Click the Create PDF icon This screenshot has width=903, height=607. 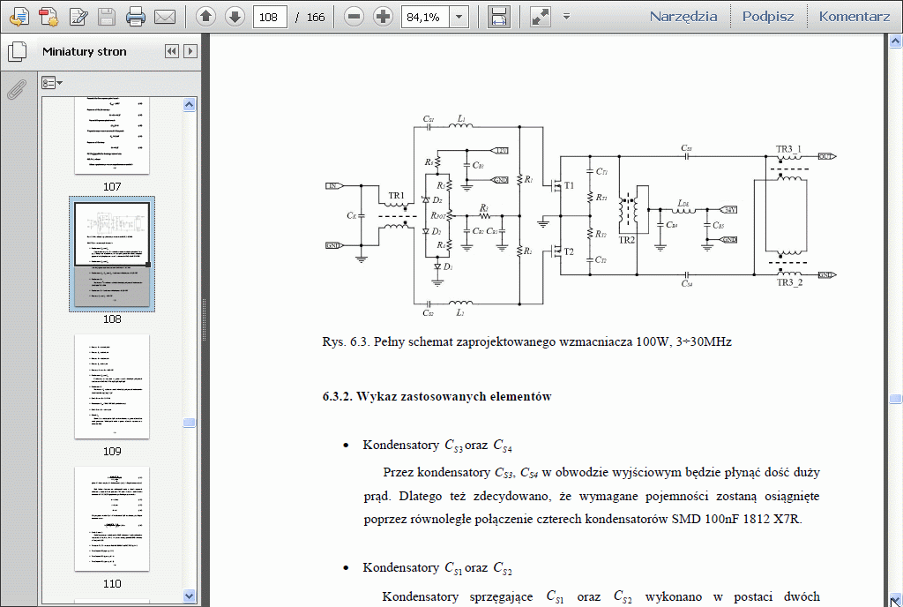(x=49, y=16)
